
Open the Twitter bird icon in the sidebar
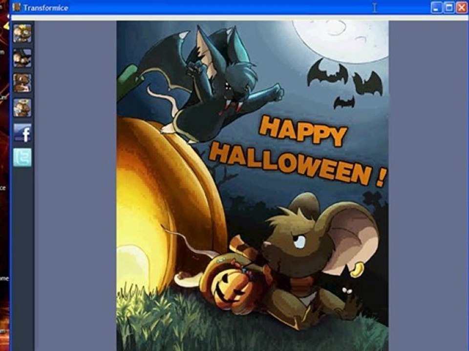click(22, 157)
